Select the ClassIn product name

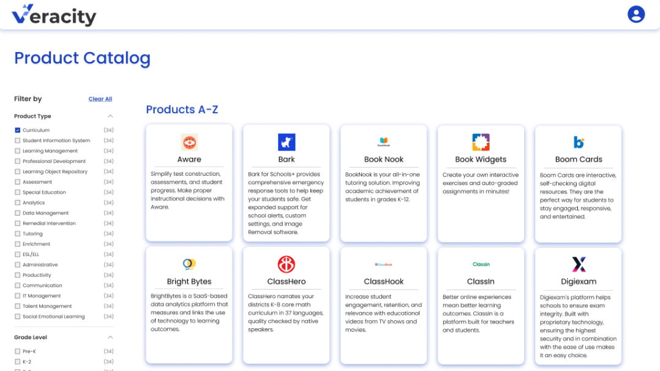coord(481,281)
